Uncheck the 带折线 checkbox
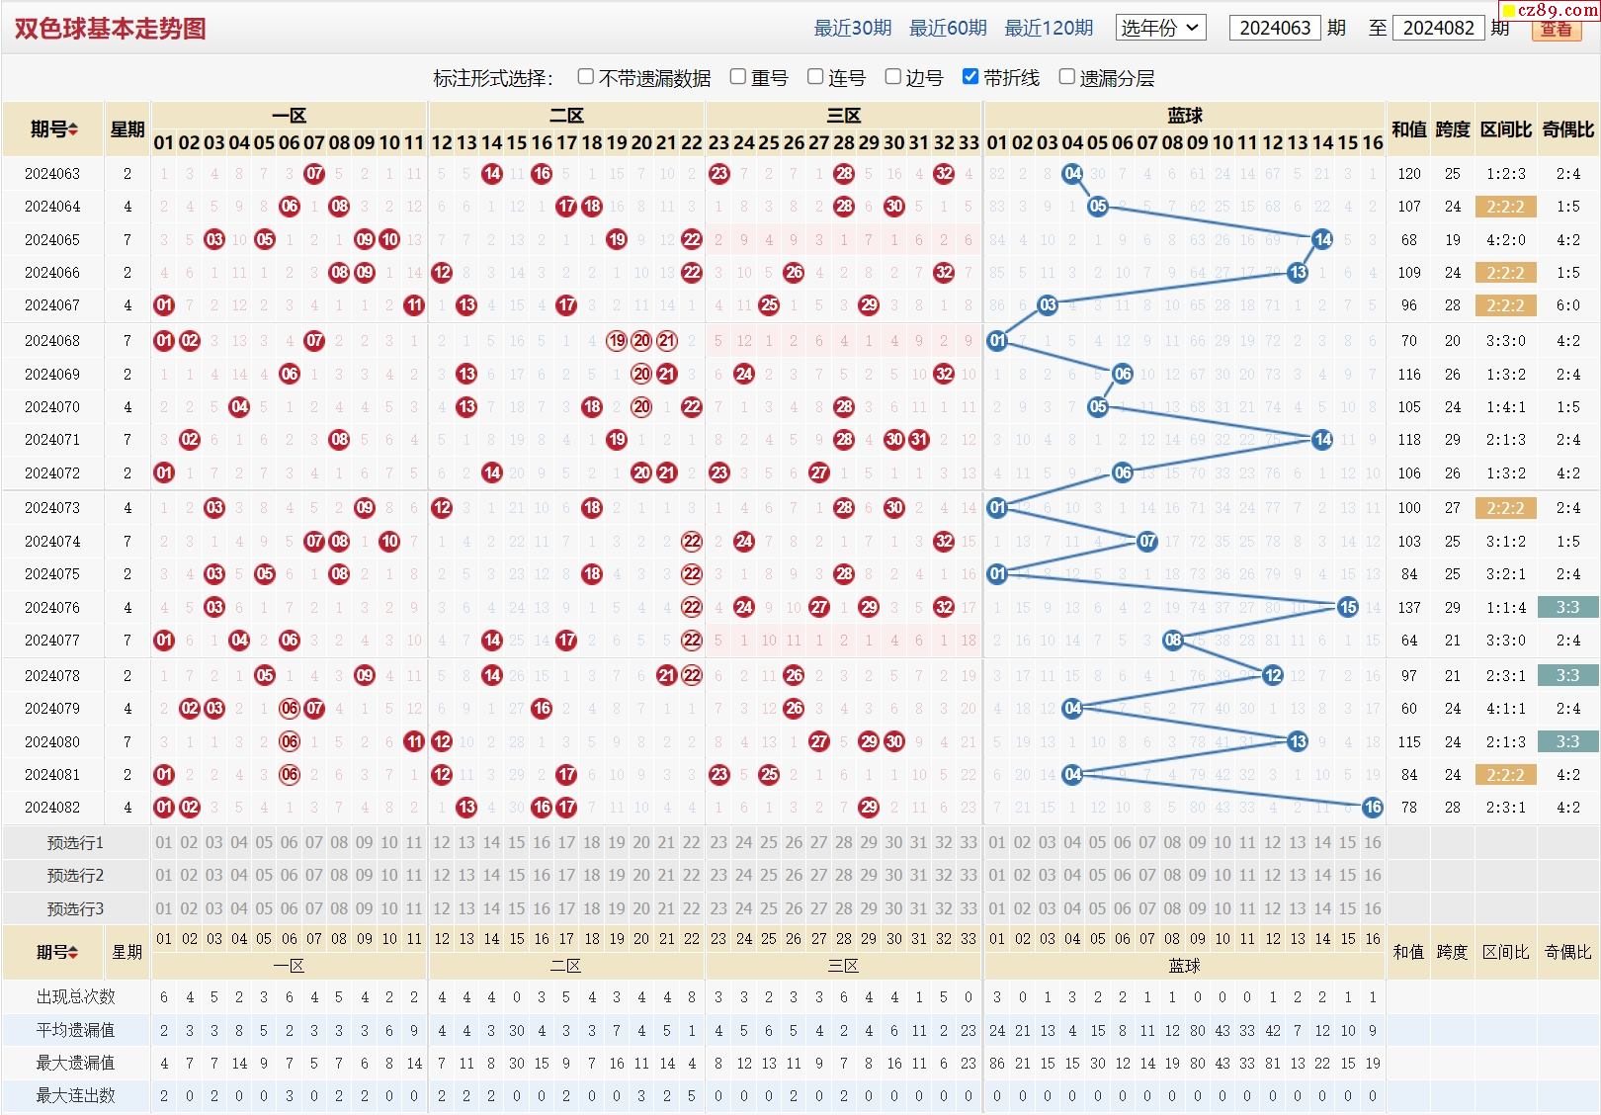Viewport: 1601px width, 1115px height. click(x=970, y=77)
